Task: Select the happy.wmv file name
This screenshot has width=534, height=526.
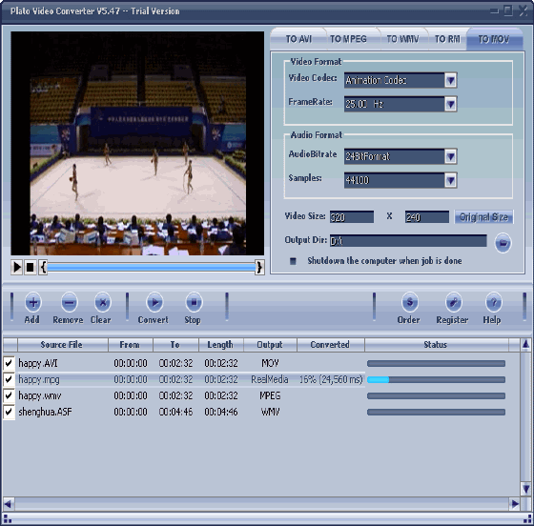Action: click(40, 395)
